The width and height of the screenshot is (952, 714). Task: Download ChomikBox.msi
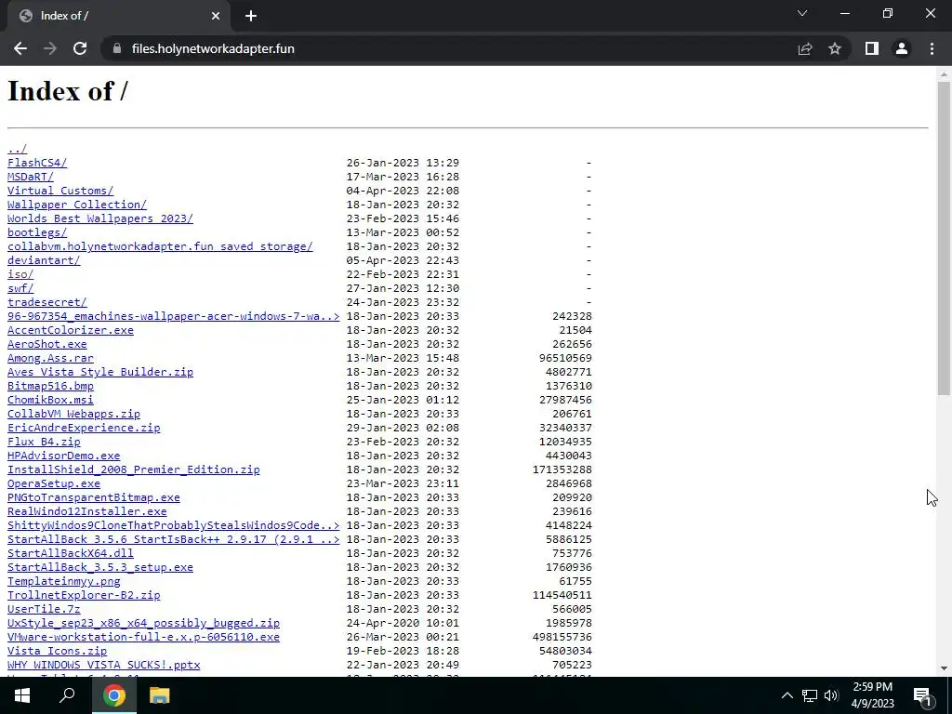50,400
